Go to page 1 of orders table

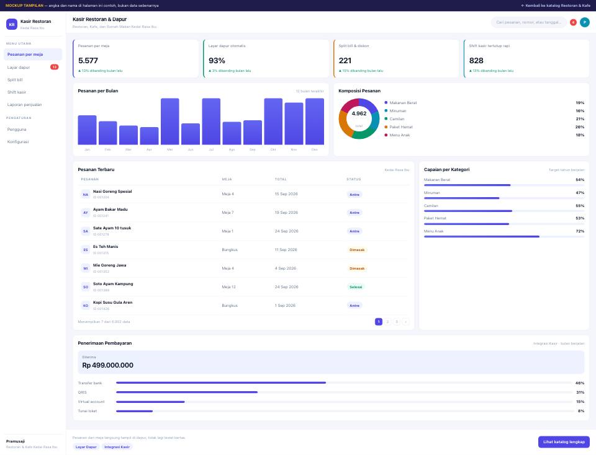379,322
